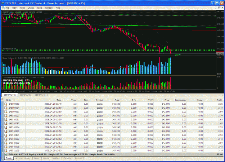Click the #148511129 sell order line label
Viewport: 225px width, 162px height.
point(9,49)
